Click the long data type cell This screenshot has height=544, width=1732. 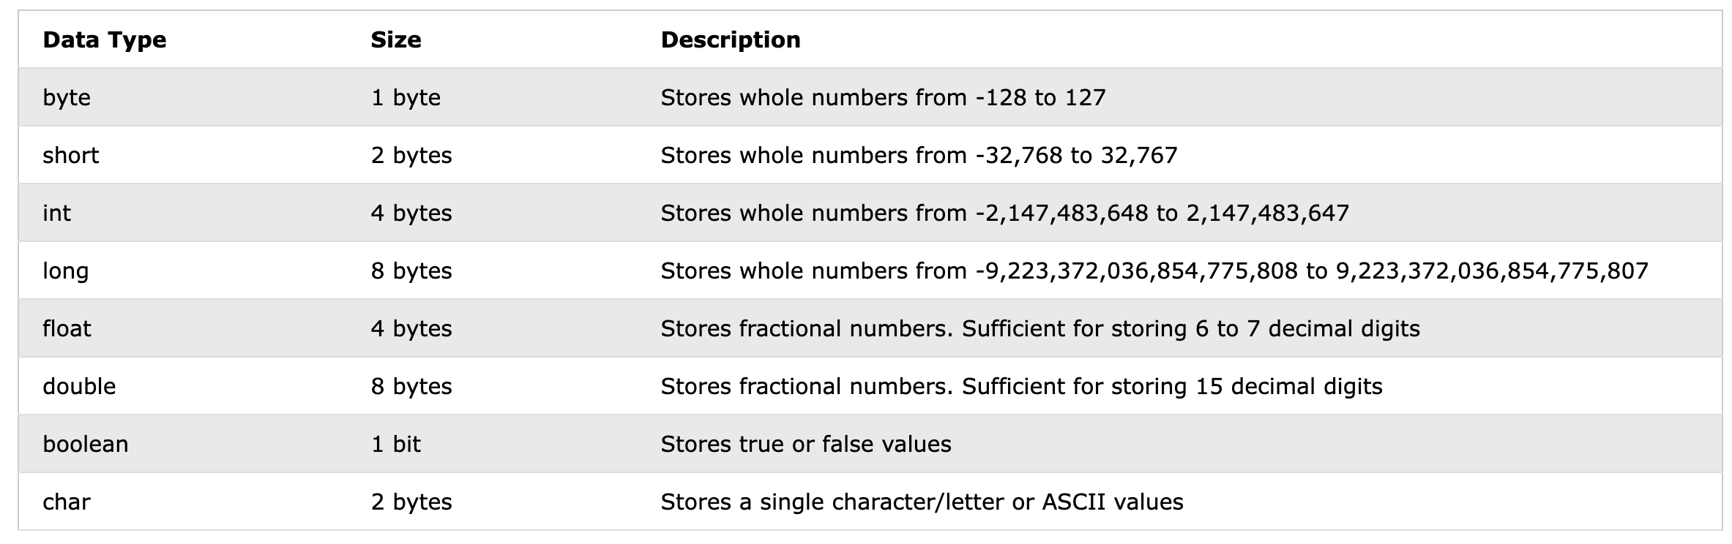click(x=65, y=271)
